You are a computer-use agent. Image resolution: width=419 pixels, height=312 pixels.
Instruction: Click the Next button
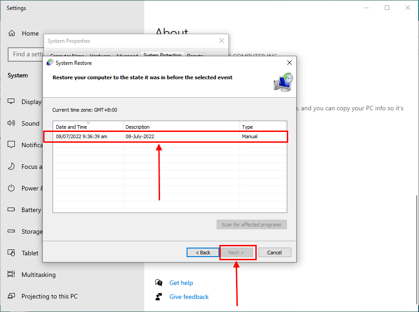(236, 252)
